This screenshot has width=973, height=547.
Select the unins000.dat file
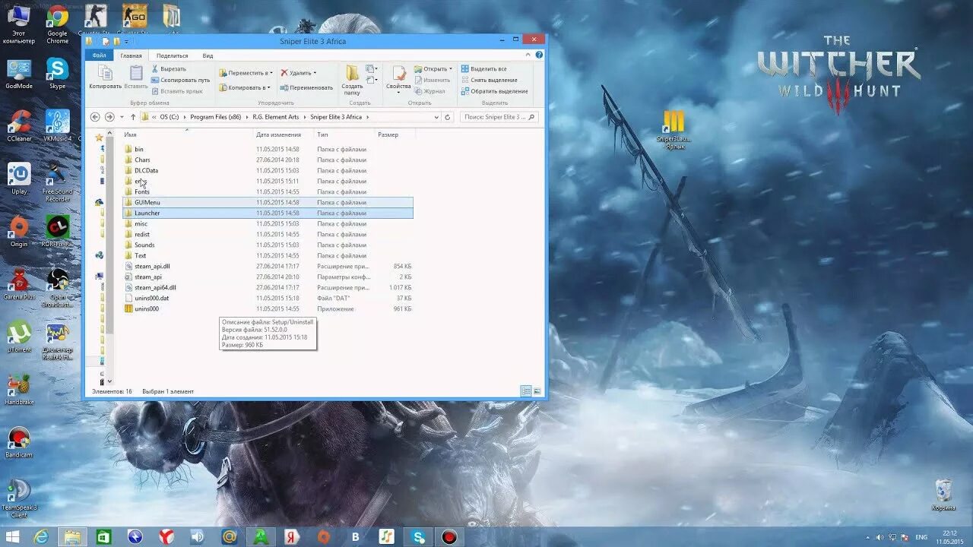point(151,298)
